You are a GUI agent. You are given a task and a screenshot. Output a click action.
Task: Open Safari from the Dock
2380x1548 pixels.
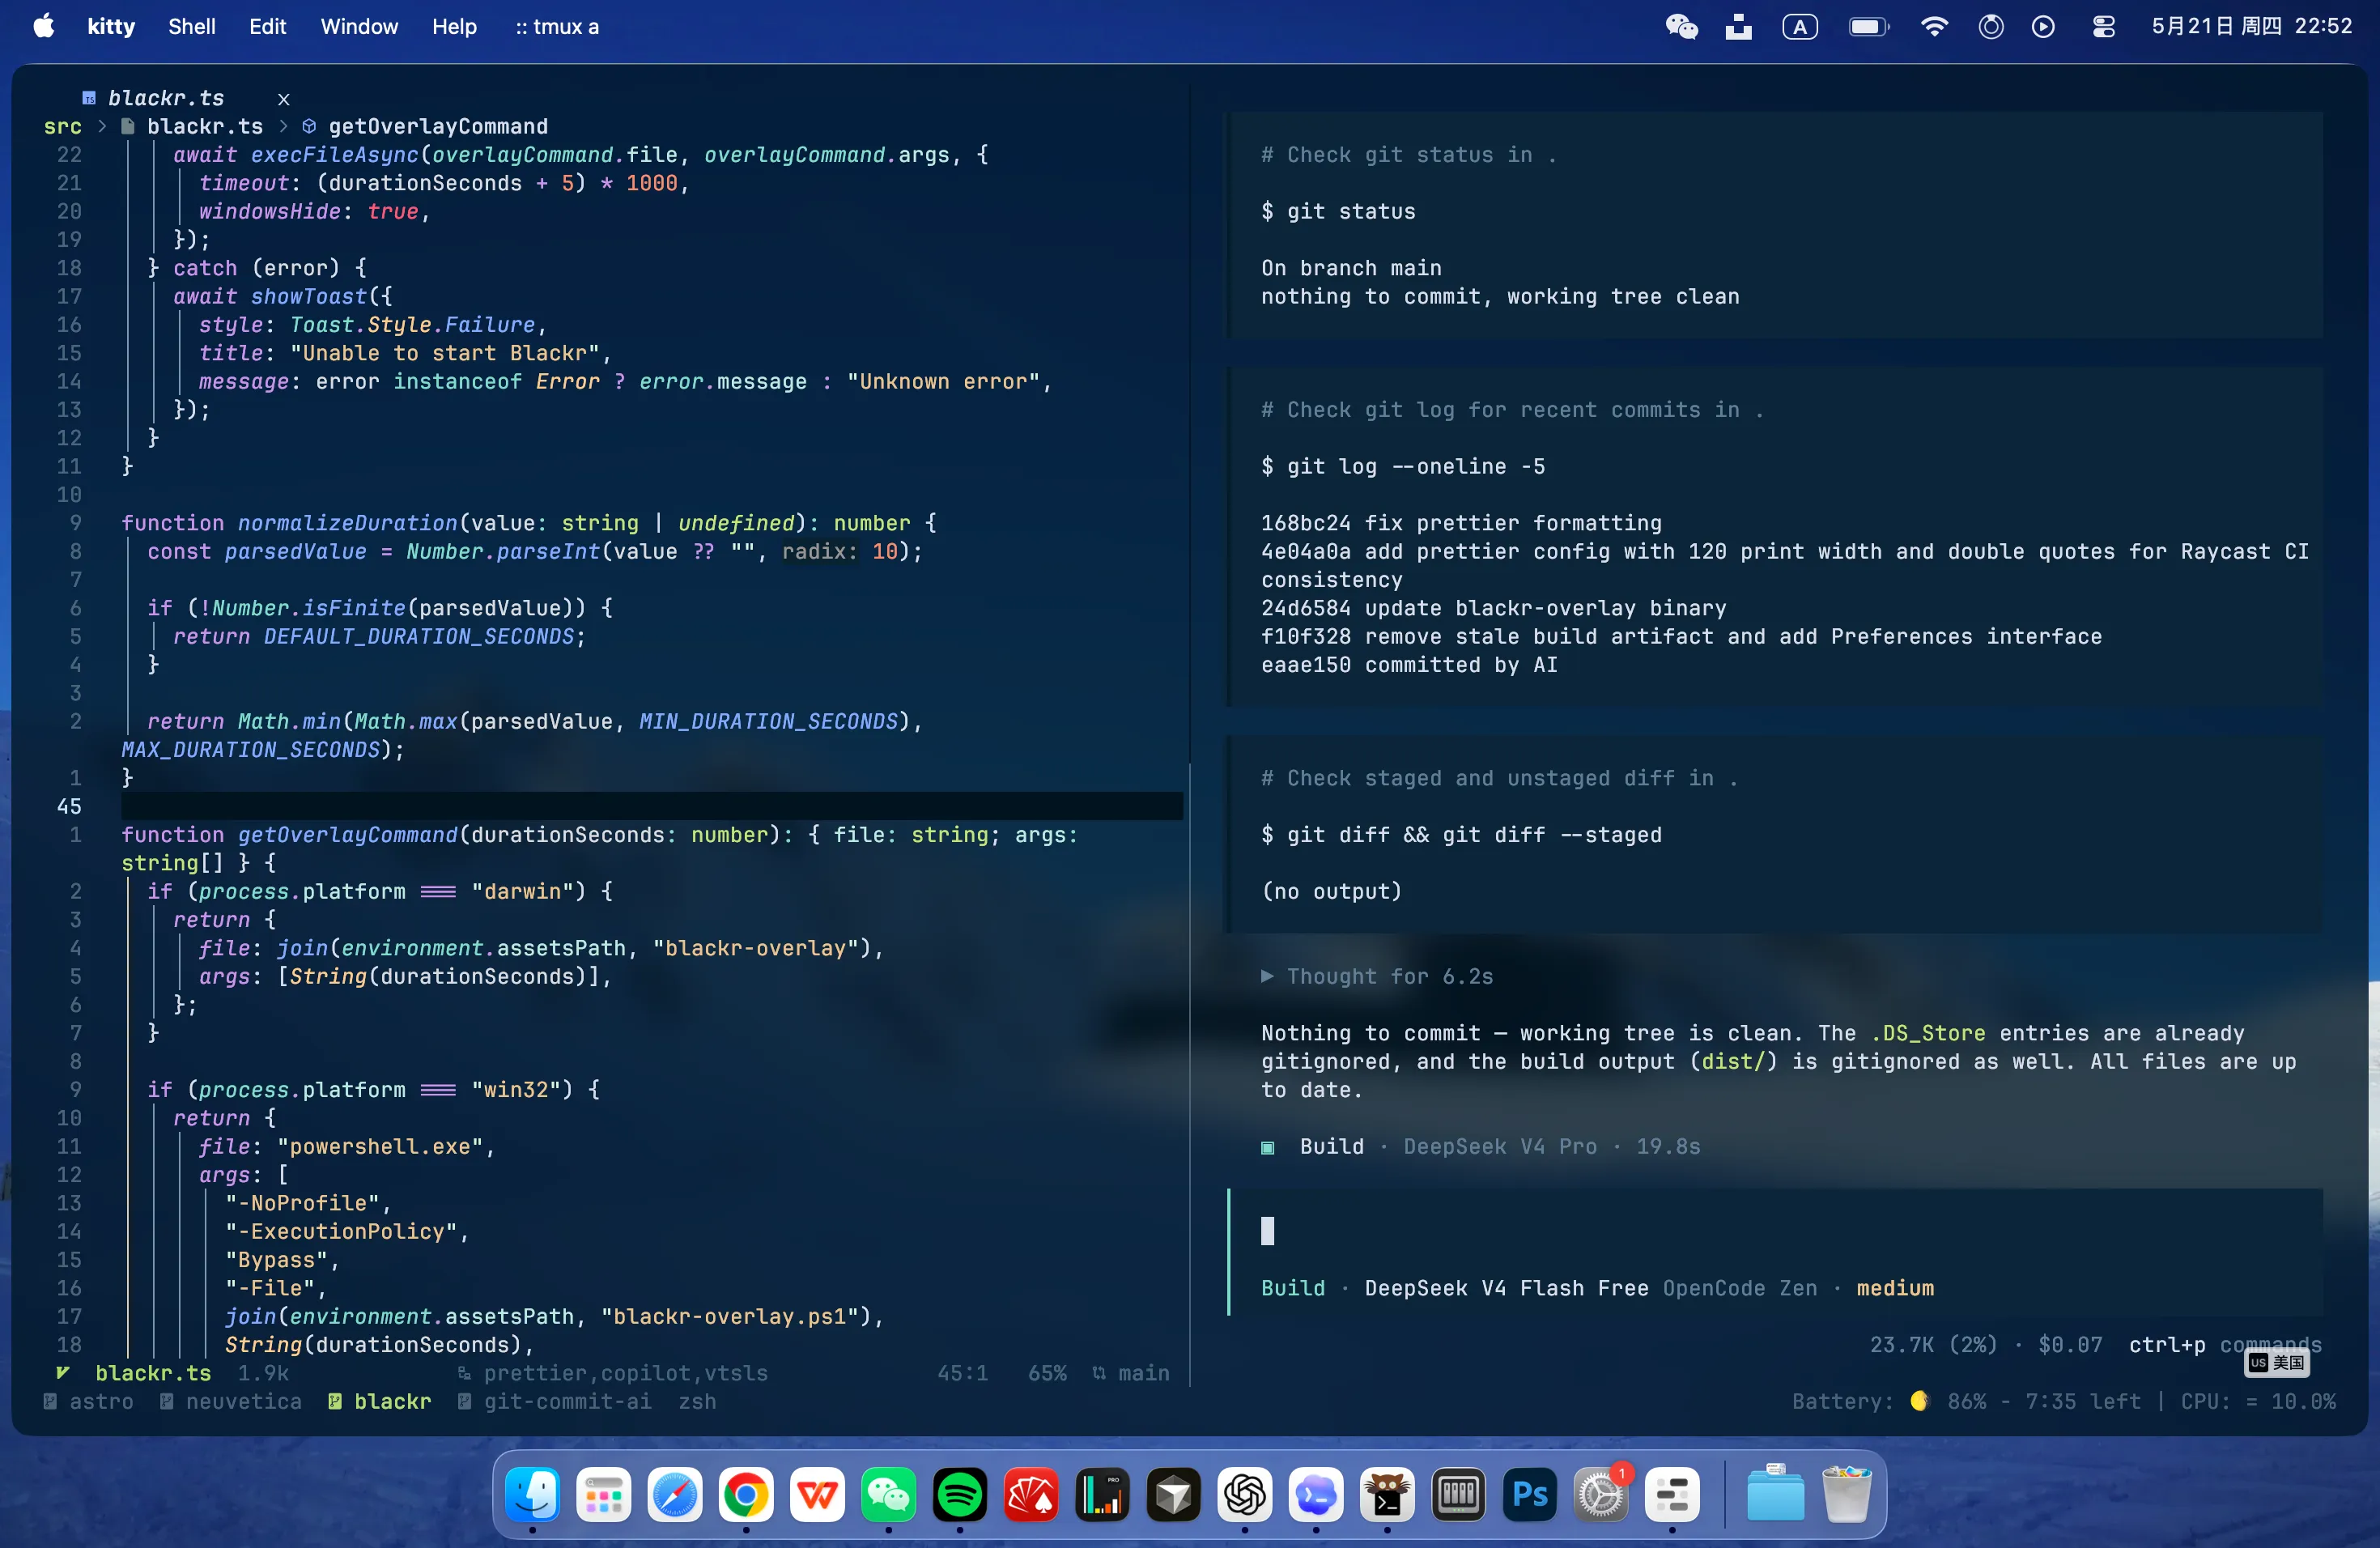point(675,1495)
